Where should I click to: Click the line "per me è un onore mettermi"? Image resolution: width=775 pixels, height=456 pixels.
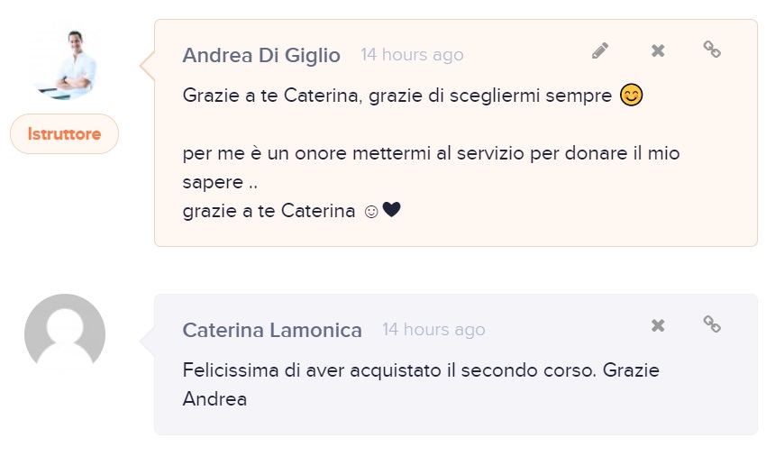(x=306, y=153)
